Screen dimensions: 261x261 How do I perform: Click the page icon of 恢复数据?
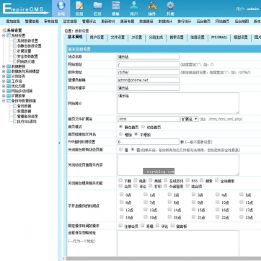14,111
